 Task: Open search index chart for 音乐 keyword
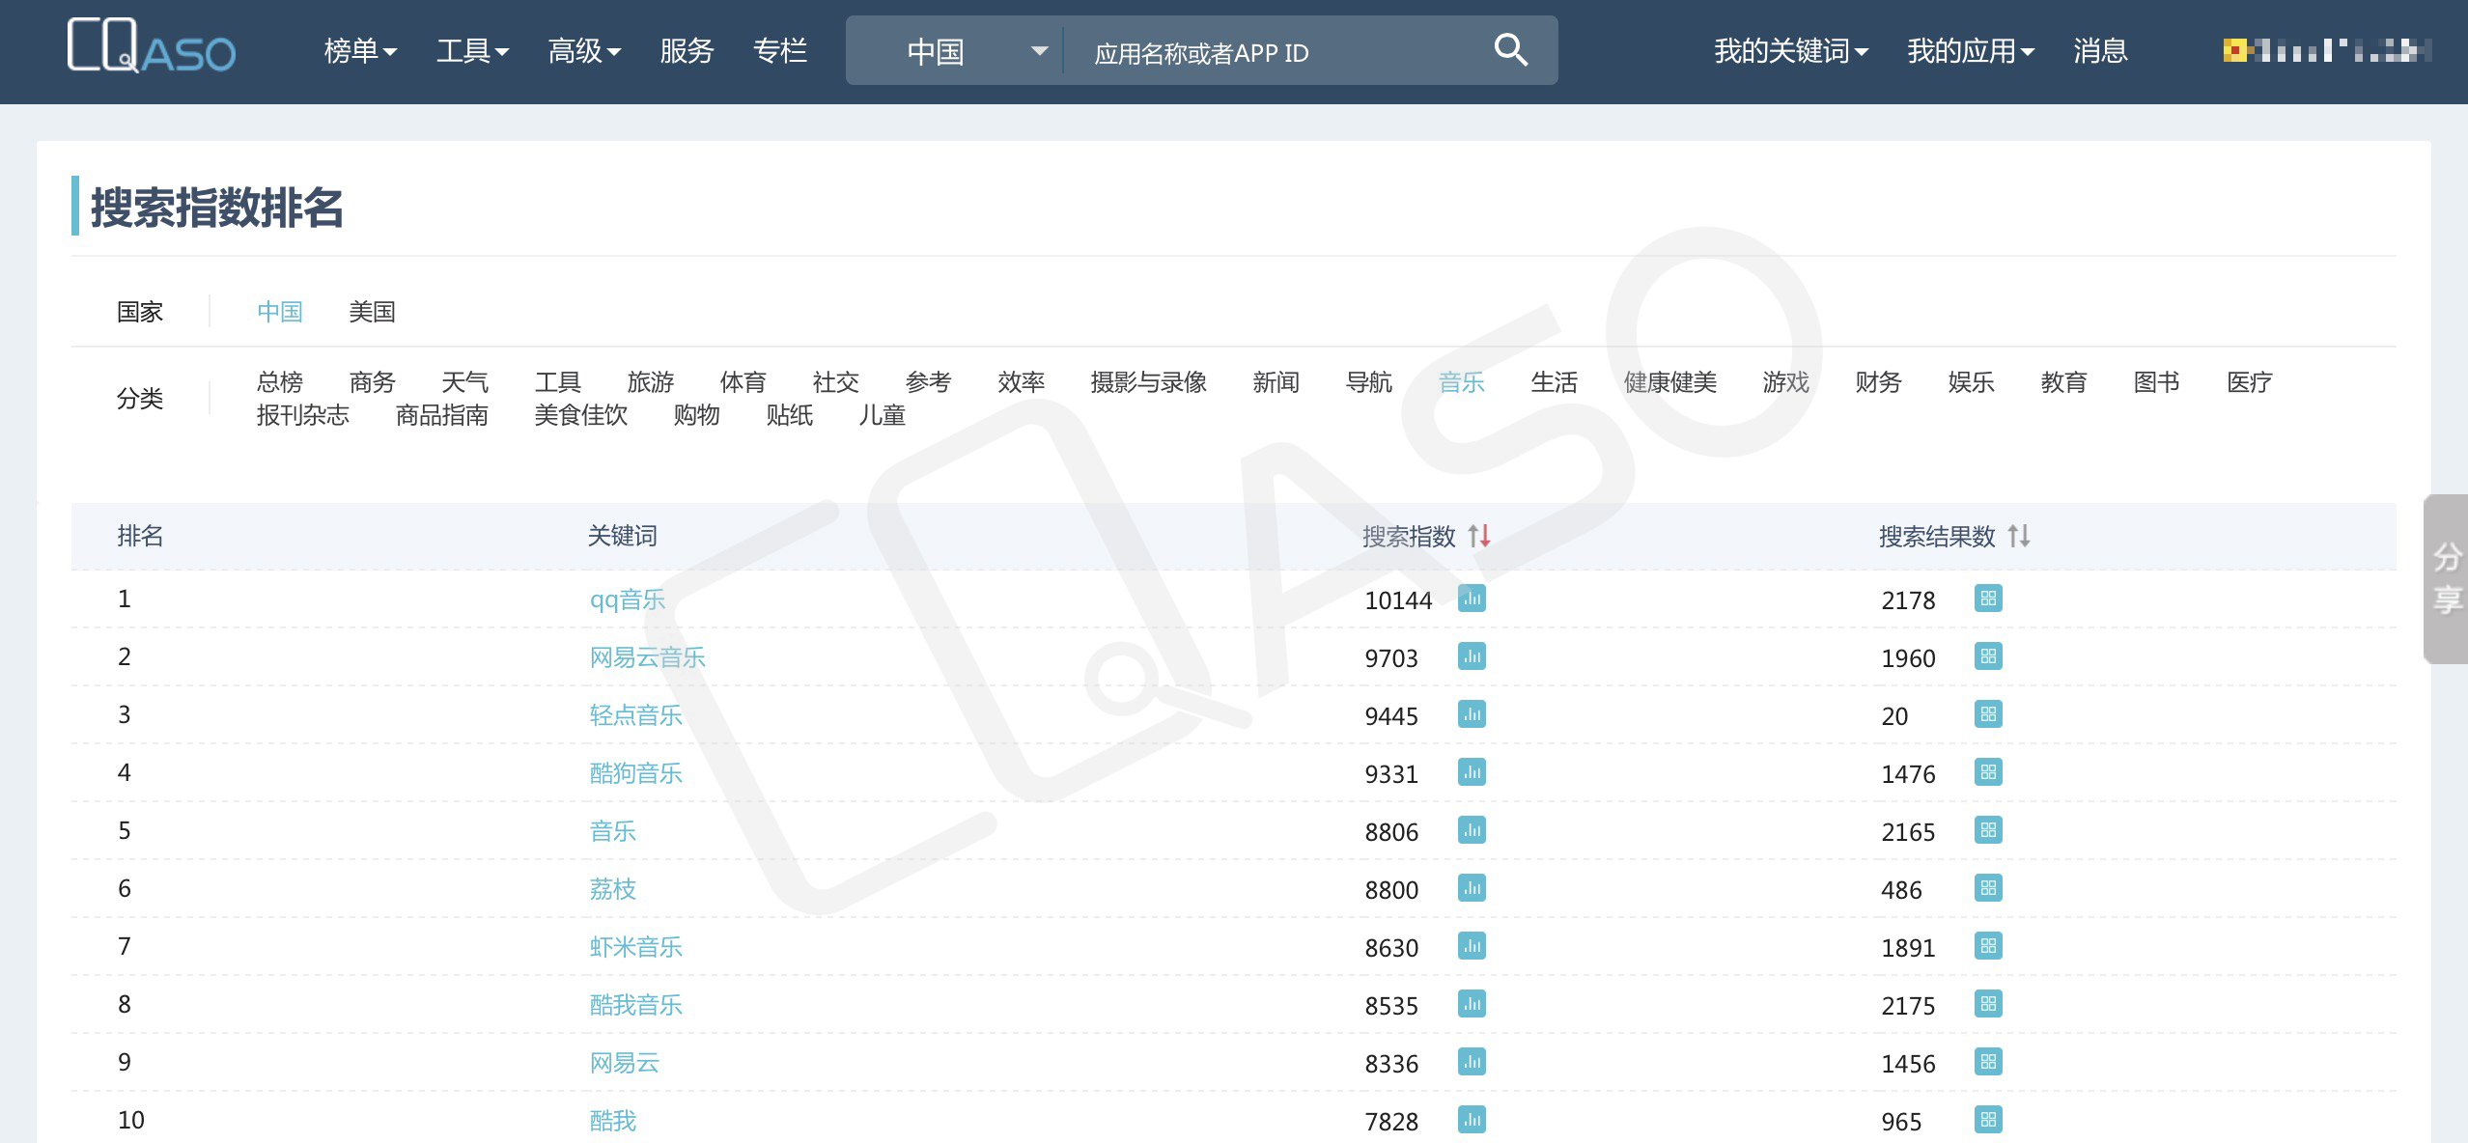click(x=1472, y=830)
